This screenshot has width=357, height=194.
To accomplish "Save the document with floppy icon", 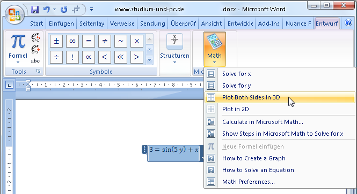I will pos(35,10).
